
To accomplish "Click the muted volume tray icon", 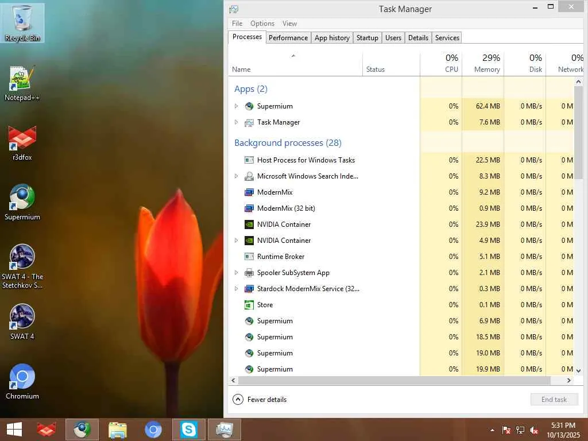I will coord(533,430).
